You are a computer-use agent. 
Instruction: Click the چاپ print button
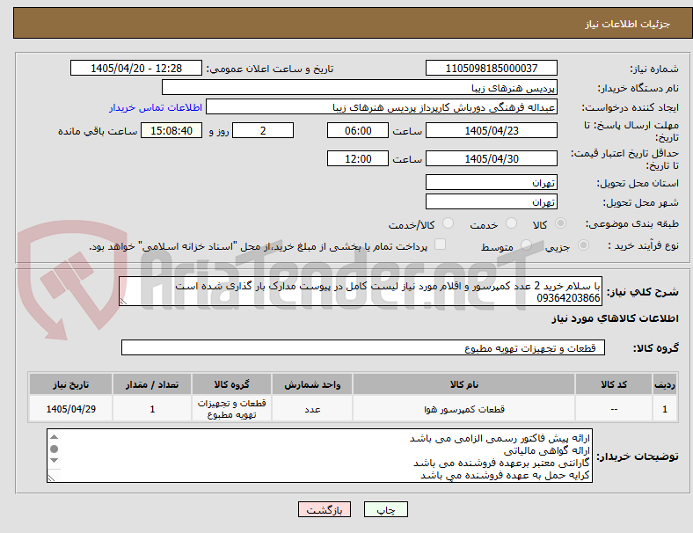(386, 509)
